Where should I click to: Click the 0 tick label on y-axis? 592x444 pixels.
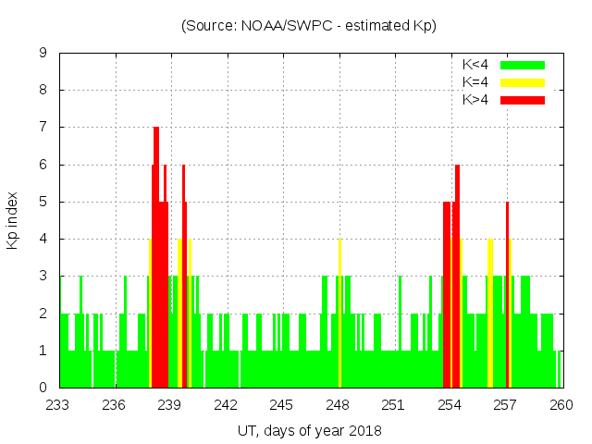coord(43,388)
